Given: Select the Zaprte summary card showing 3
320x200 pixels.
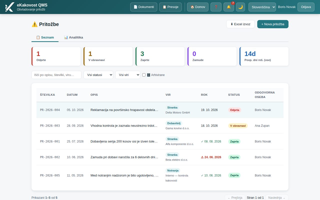Looking at the screenshot, I should pyautogui.click(x=160, y=56).
